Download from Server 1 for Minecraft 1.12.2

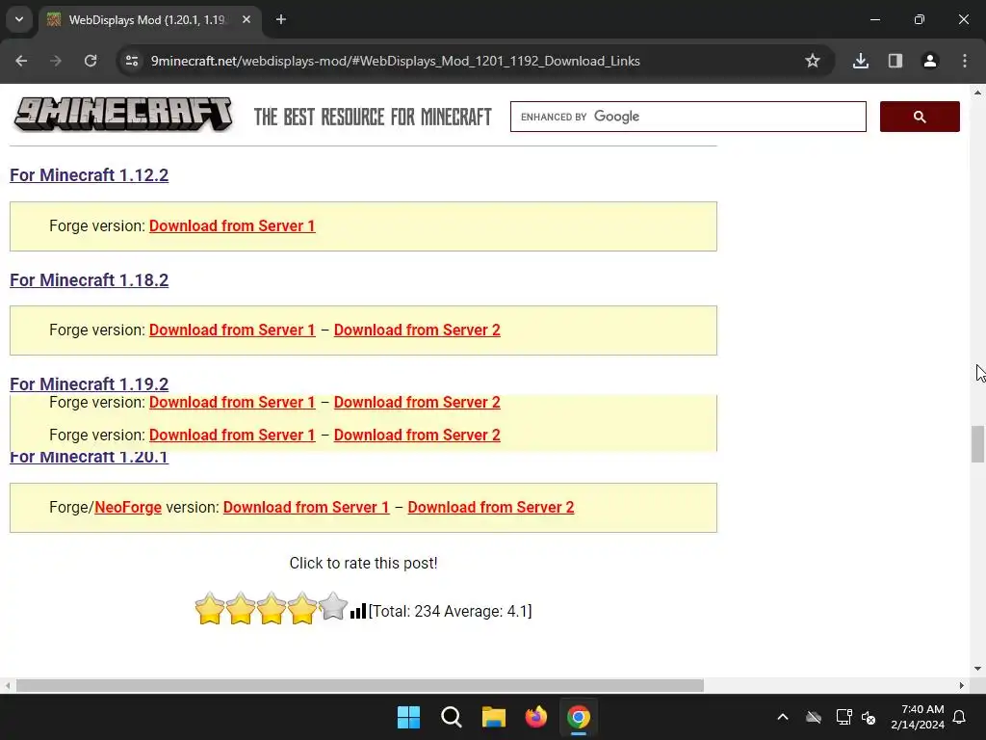(232, 225)
